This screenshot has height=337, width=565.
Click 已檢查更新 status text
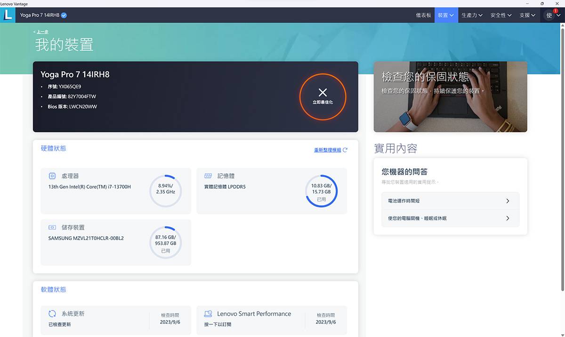coord(60,324)
